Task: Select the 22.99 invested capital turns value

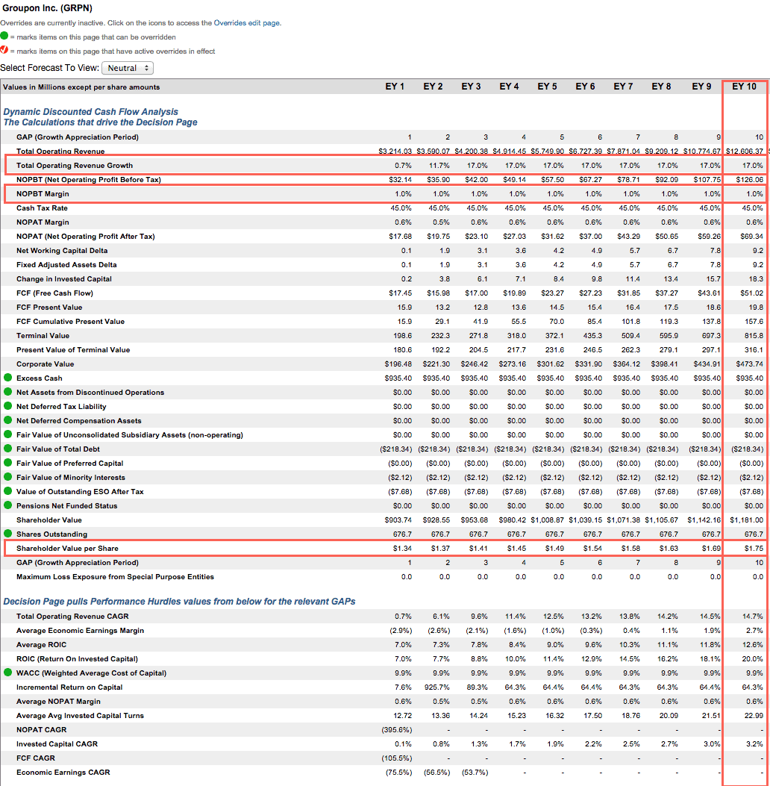Action: click(x=753, y=716)
